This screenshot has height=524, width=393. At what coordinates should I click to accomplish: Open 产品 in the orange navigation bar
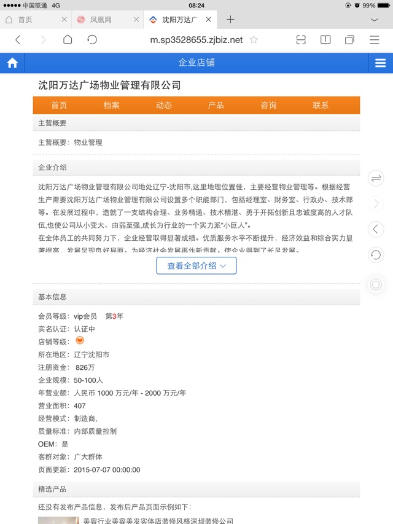click(x=216, y=105)
